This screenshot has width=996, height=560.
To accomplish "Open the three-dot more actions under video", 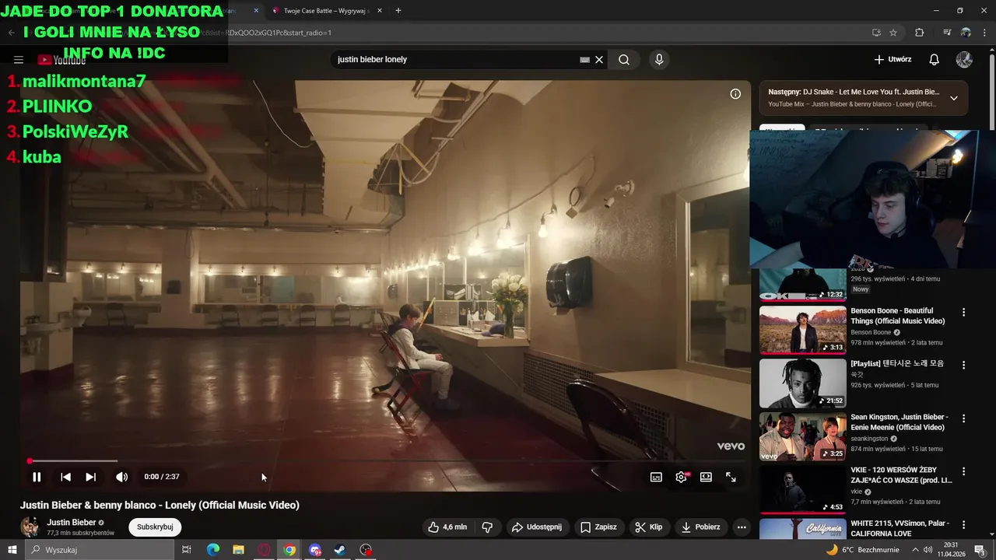I will click(742, 527).
